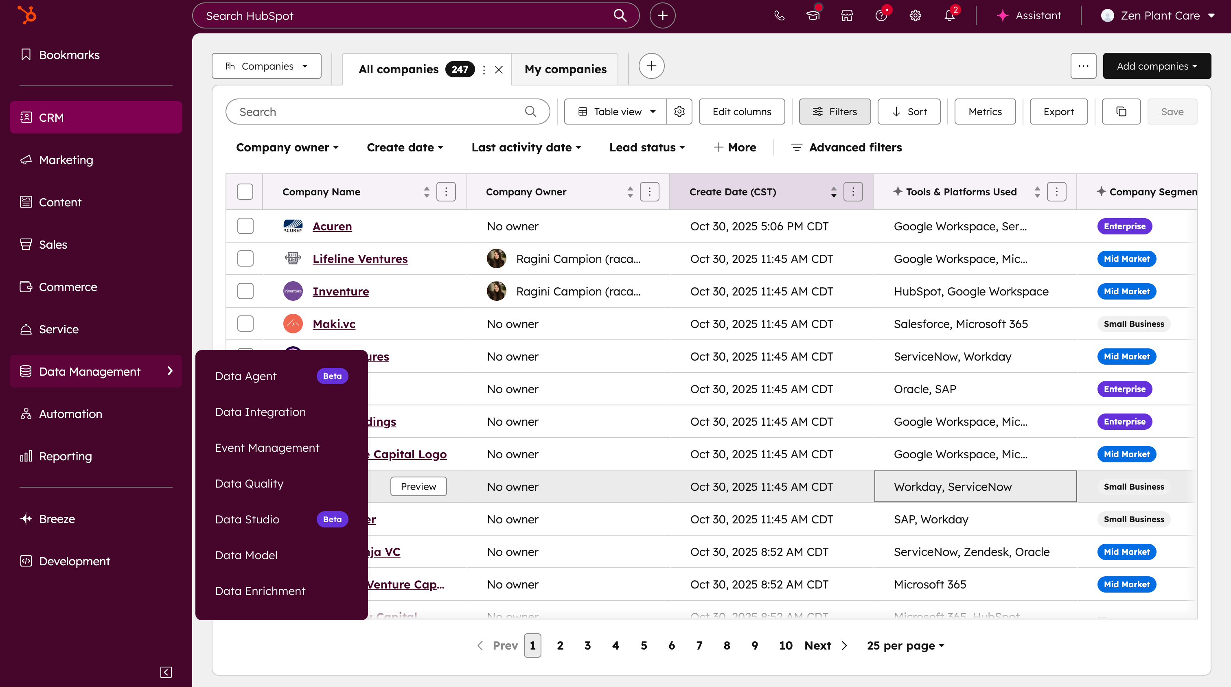The width and height of the screenshot is (1231, 687).
Task: Open Company Name column options menu
Action: point(446,192)
